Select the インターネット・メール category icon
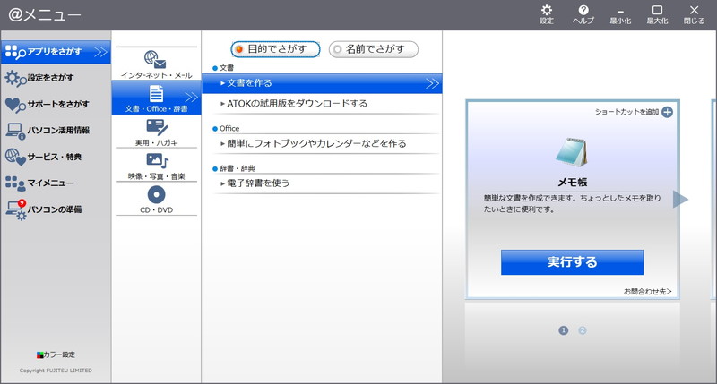Screen dimensions: 717x384 [x=156, y=60]
